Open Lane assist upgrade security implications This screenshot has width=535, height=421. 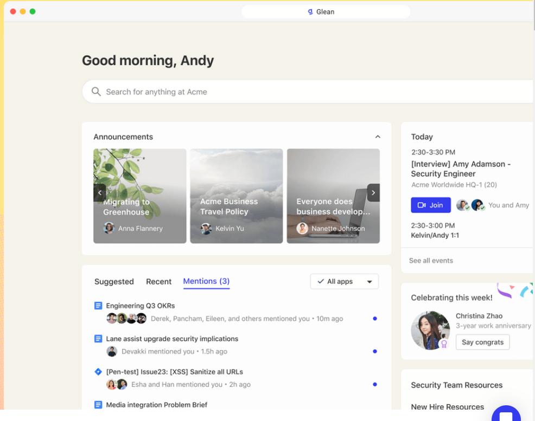(x=172, y=339)
